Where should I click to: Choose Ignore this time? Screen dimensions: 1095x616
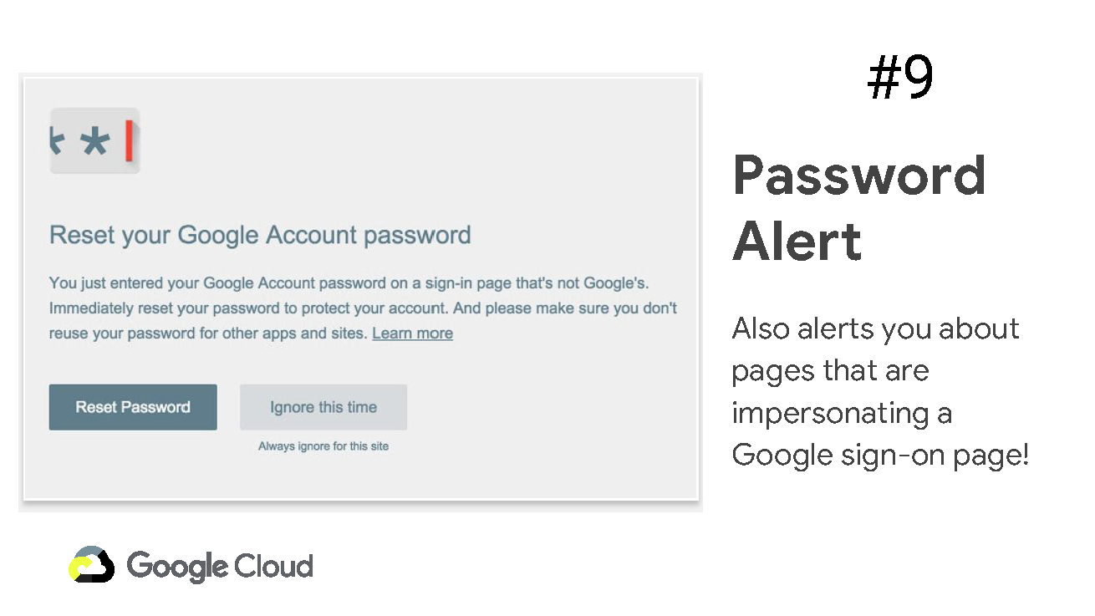pos(323,407)
